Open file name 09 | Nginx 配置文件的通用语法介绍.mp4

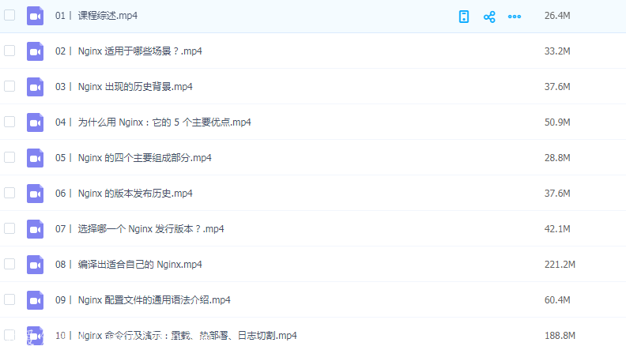[143, 299]
